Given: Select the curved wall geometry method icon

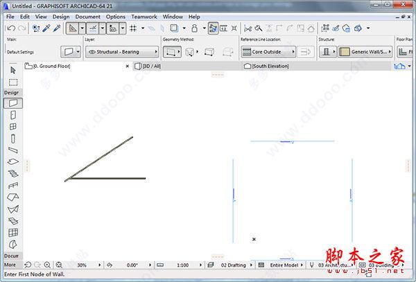Looking at the screenshot, I should [190, 52].
